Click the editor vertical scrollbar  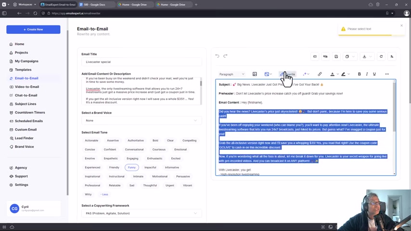coord(394,107)
